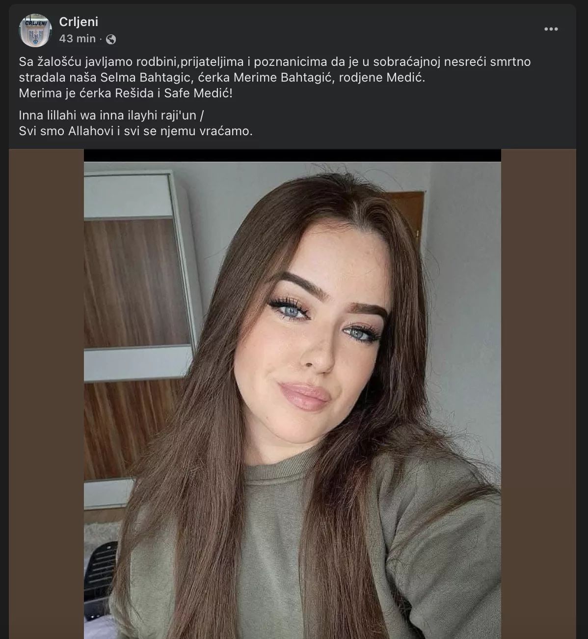Click the wooden wardrobe panel in the photo
This screenshot has height=639, width=588.
coord(130,280)
